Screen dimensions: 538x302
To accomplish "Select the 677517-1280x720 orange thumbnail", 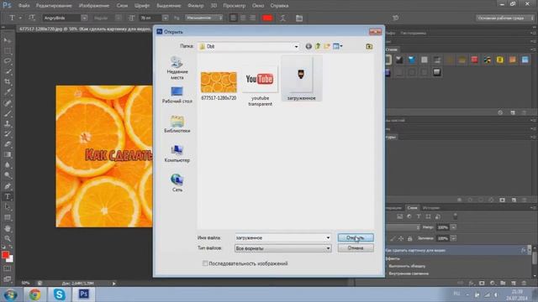I will coord(219,82).
